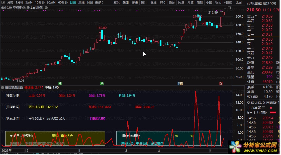Open the stock title dropdown arrow
This screenshot has width=281, height=155.
(x=46, y=8)
